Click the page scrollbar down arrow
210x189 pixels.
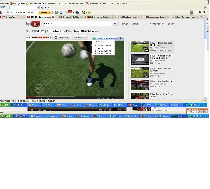[205, 98]
